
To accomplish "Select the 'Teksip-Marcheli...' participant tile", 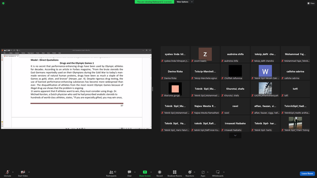I will click(205, 71).
